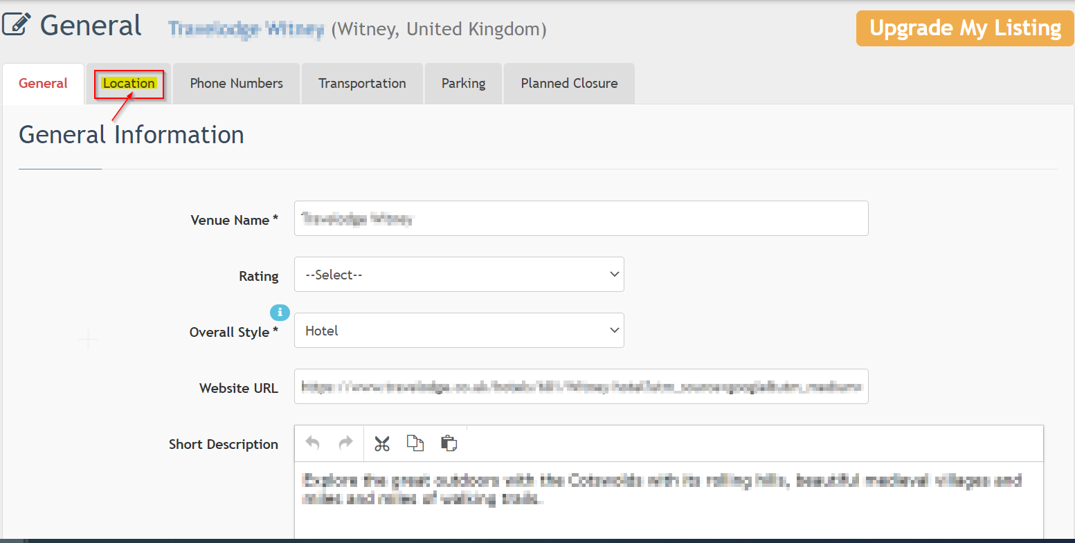Click the "(Witney, United Kingdom)" header text
This screenshot has width=1075, height=543.
point(439,29)
